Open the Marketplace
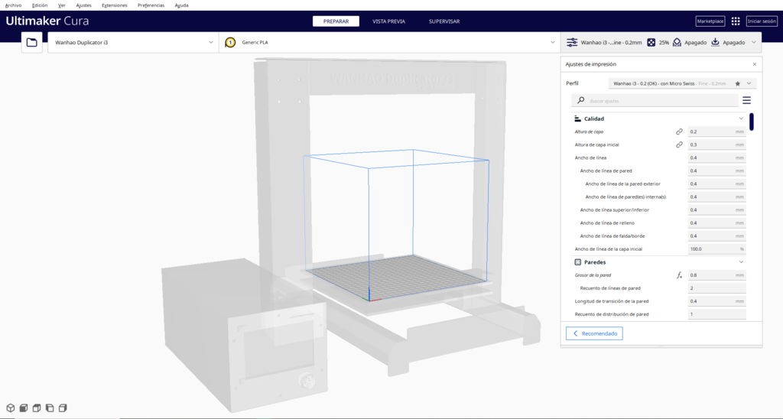 click(x=710, y=21)
